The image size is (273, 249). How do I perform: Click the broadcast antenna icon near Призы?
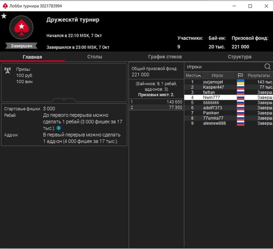tap(7, 70)
